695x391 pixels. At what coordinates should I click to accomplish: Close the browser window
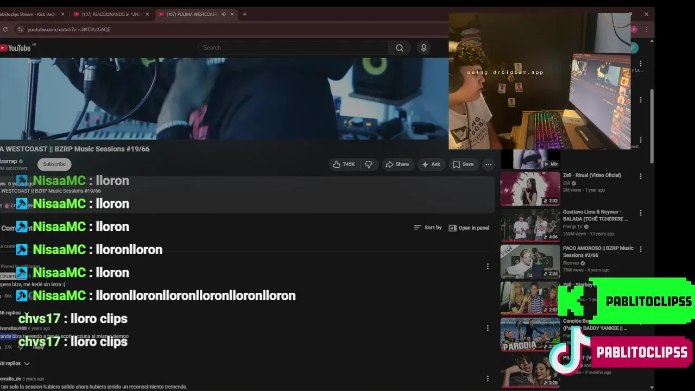point(646,14)
